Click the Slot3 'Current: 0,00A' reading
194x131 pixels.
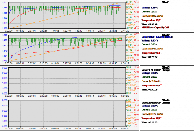pos(149,77)
